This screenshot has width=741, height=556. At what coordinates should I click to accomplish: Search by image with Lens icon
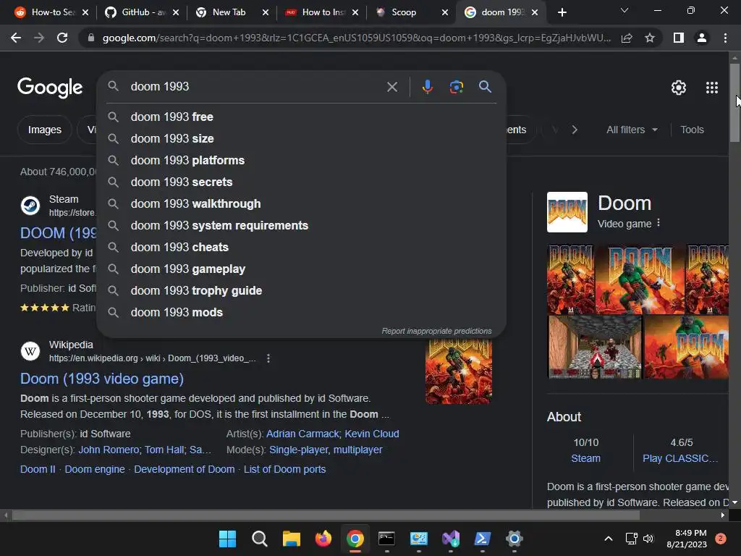click(456, 87)
